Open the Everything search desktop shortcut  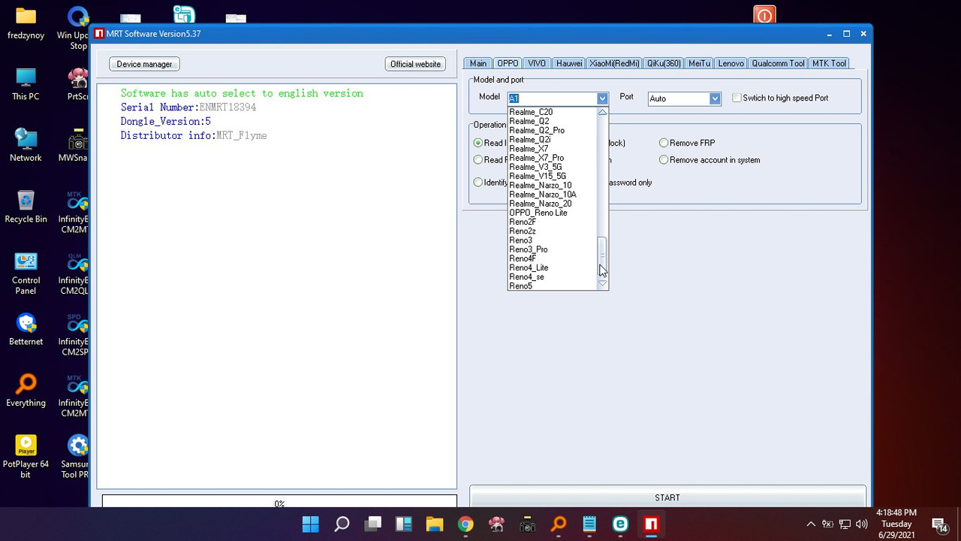[x=26, y=391]
